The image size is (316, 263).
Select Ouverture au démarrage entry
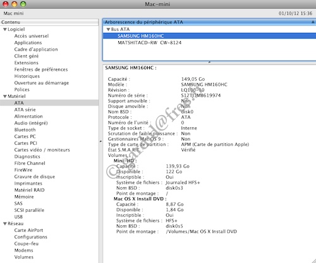(42, 83)
